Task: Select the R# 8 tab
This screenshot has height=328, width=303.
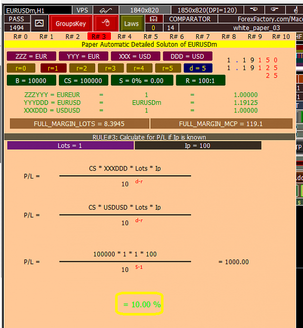Action: (x=229, y=37)
